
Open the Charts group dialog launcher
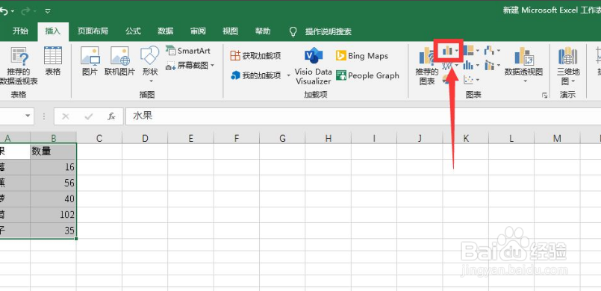(544, 96)
